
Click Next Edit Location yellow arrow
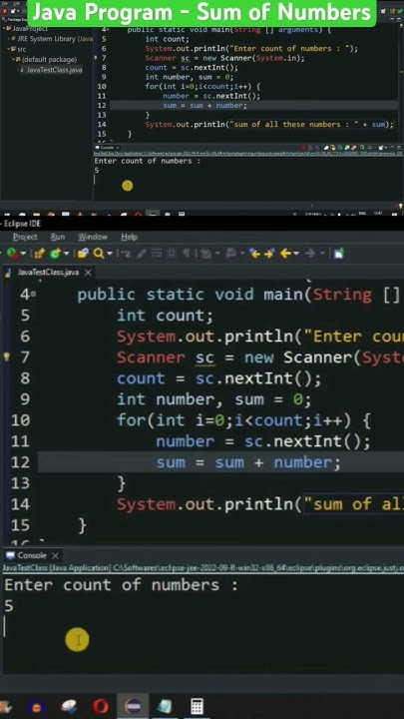click(x=269, y=253)
